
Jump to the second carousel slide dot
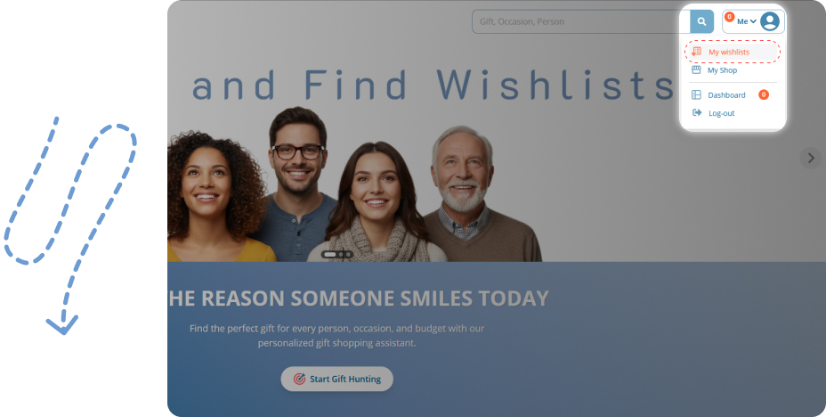click(x=341, y=255)
